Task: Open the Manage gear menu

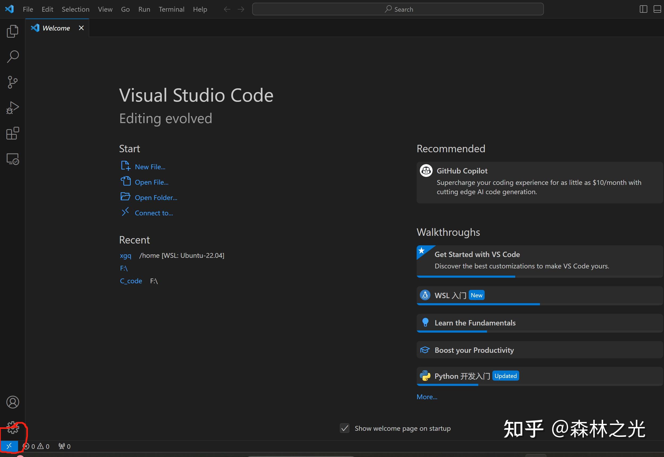Action: click(12, 428)
